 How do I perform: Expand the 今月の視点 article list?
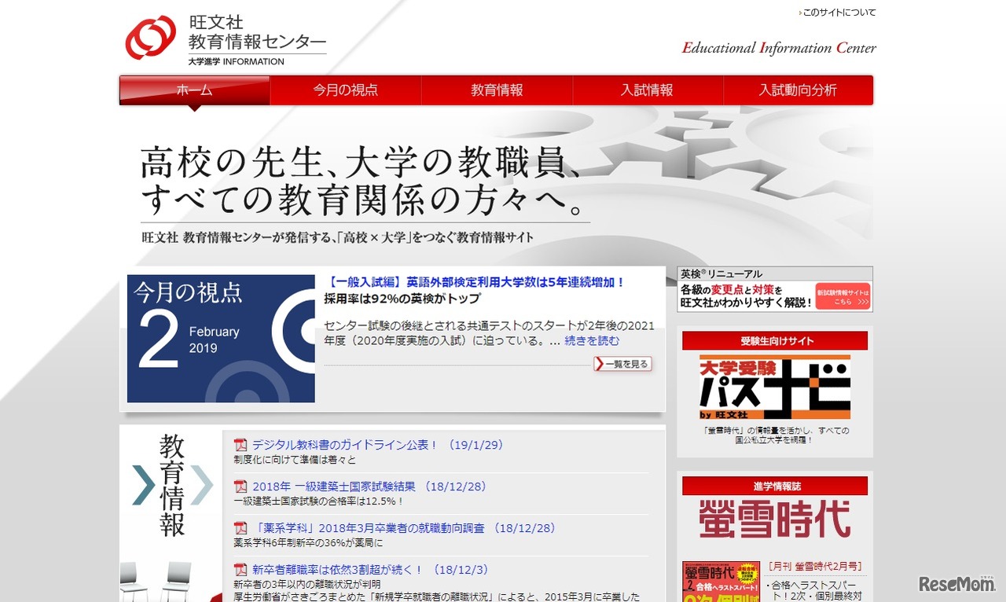(622, 364)
